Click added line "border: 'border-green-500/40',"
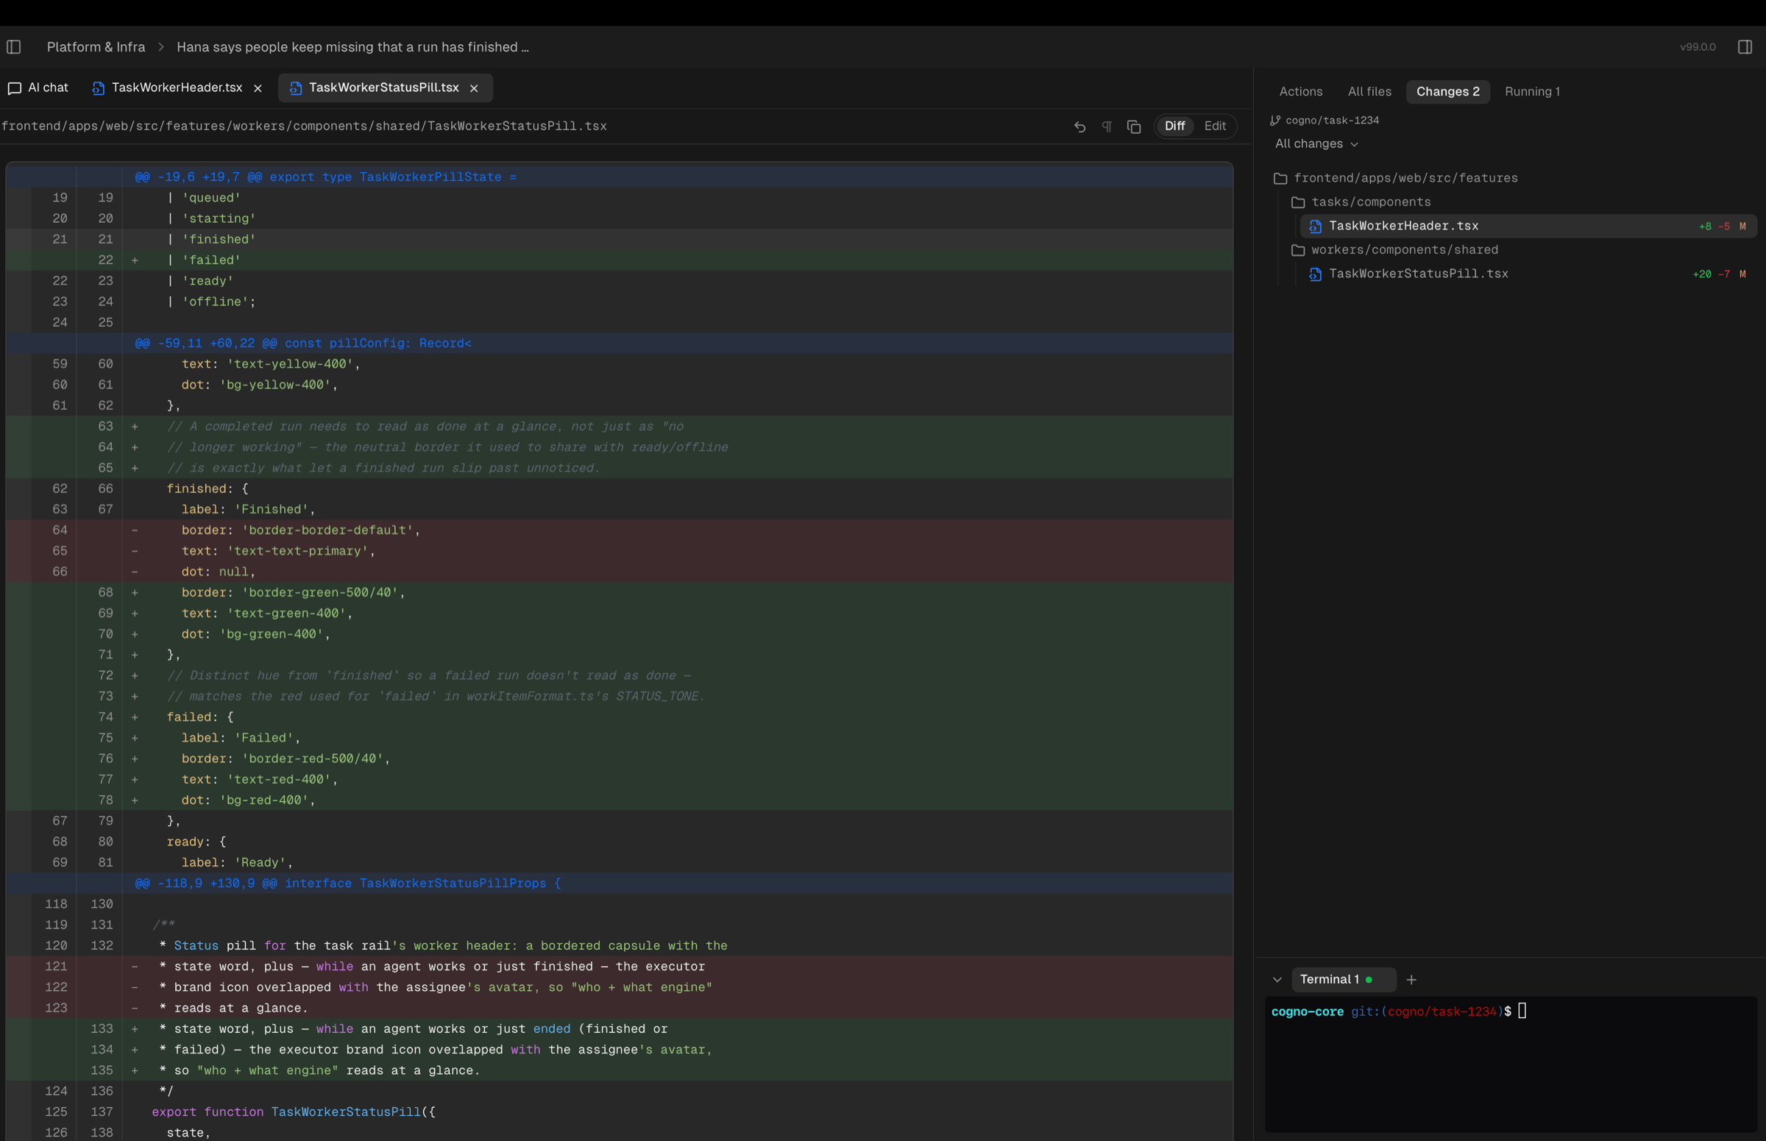This screenshot has width=1766, height=1141. [x=620, y=593]
